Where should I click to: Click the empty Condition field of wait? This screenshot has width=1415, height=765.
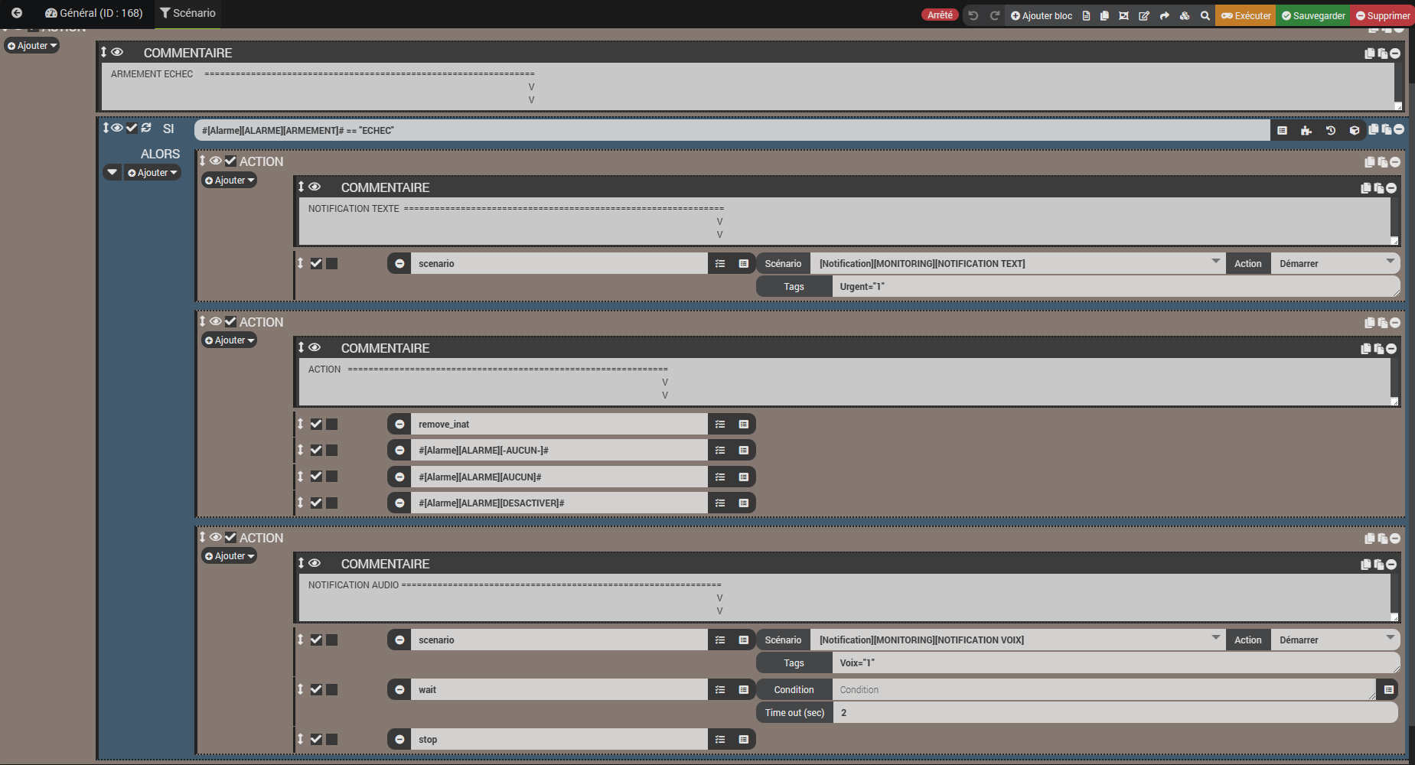click(x=1104, y=690)
